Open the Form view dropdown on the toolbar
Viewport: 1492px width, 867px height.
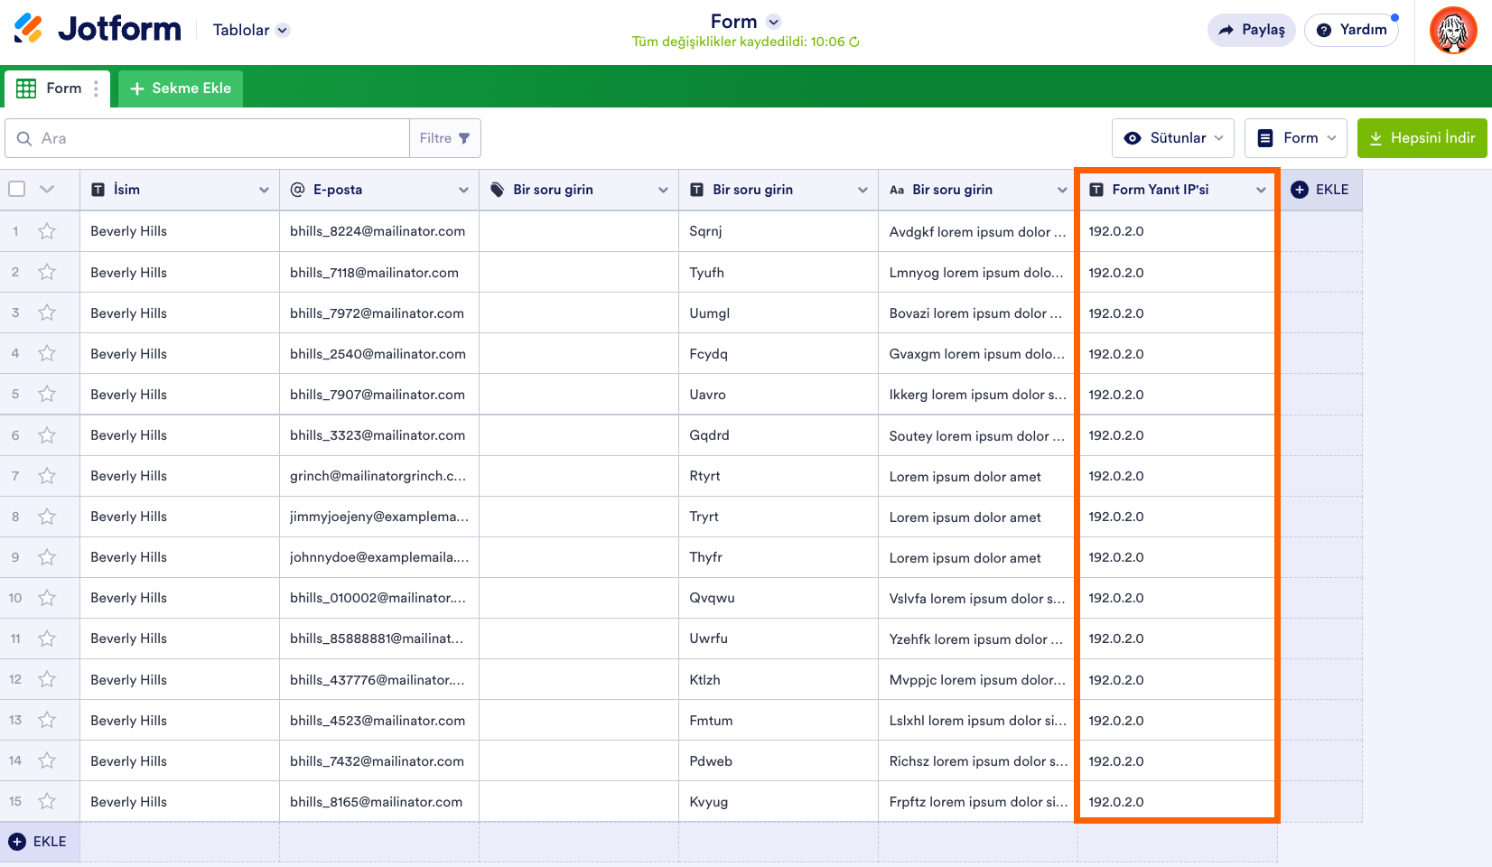[1296, 138]
